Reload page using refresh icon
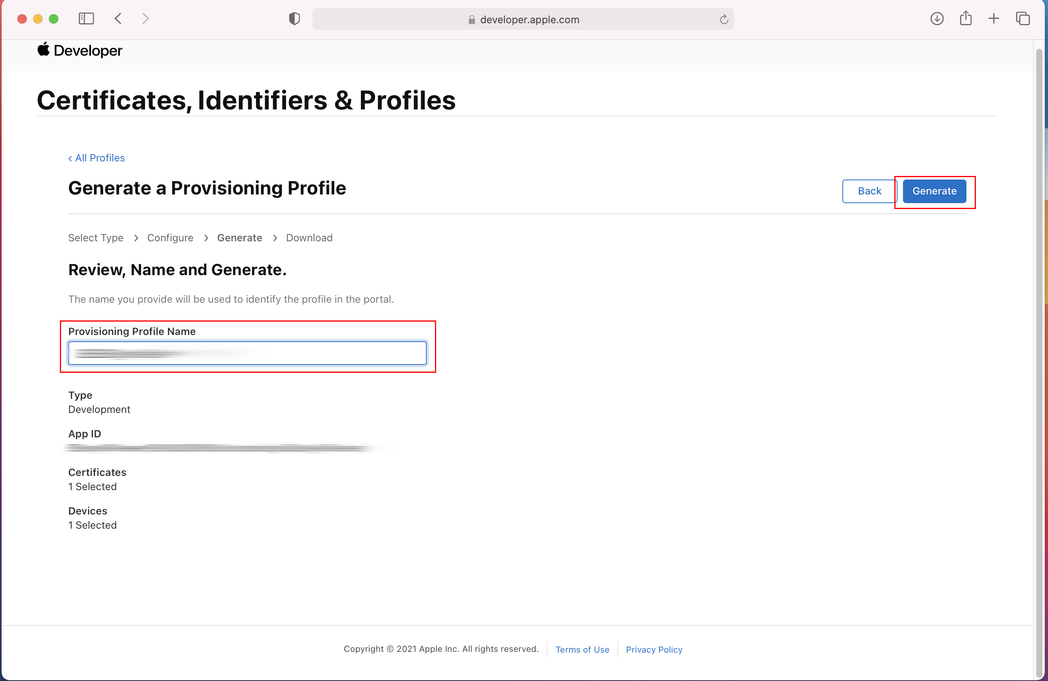 pyautogui.click(x=723, y=19)
